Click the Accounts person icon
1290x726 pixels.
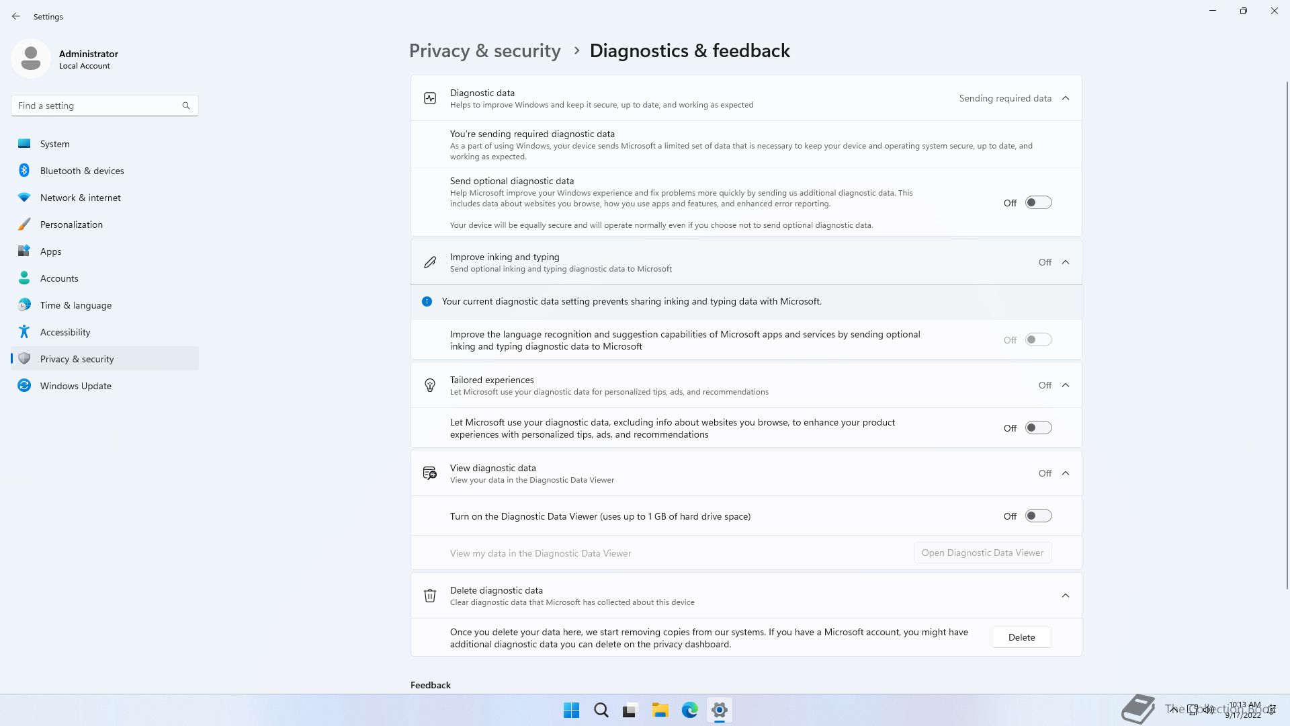point(24,278)
